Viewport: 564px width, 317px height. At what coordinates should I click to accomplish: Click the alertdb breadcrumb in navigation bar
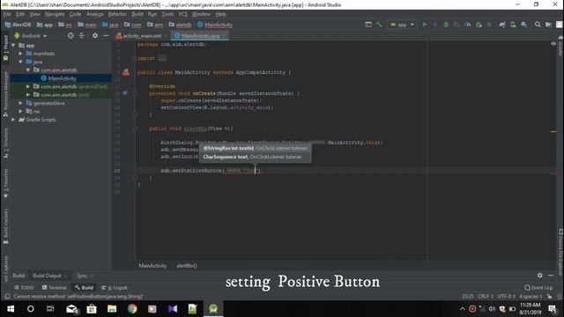[180, 25]
